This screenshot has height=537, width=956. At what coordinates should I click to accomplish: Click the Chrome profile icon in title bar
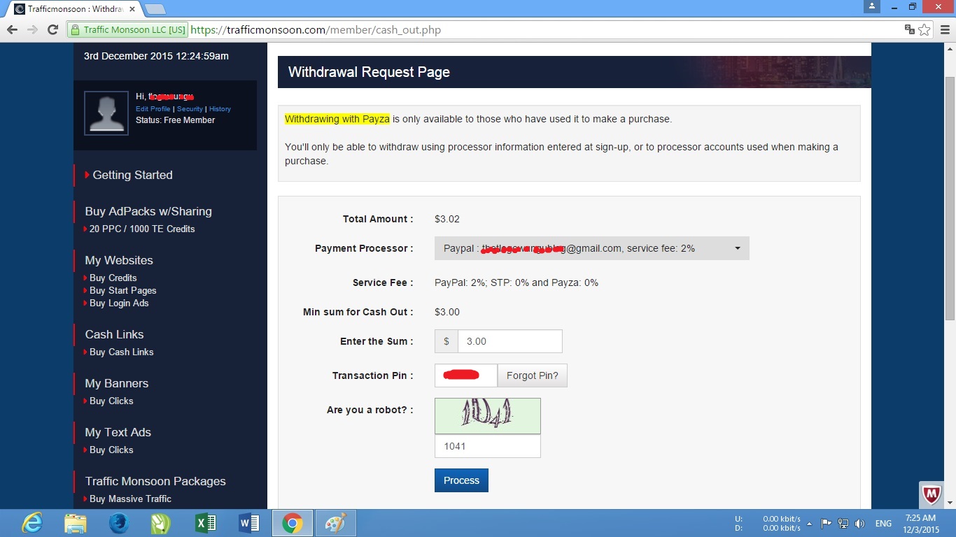[871, 6]
